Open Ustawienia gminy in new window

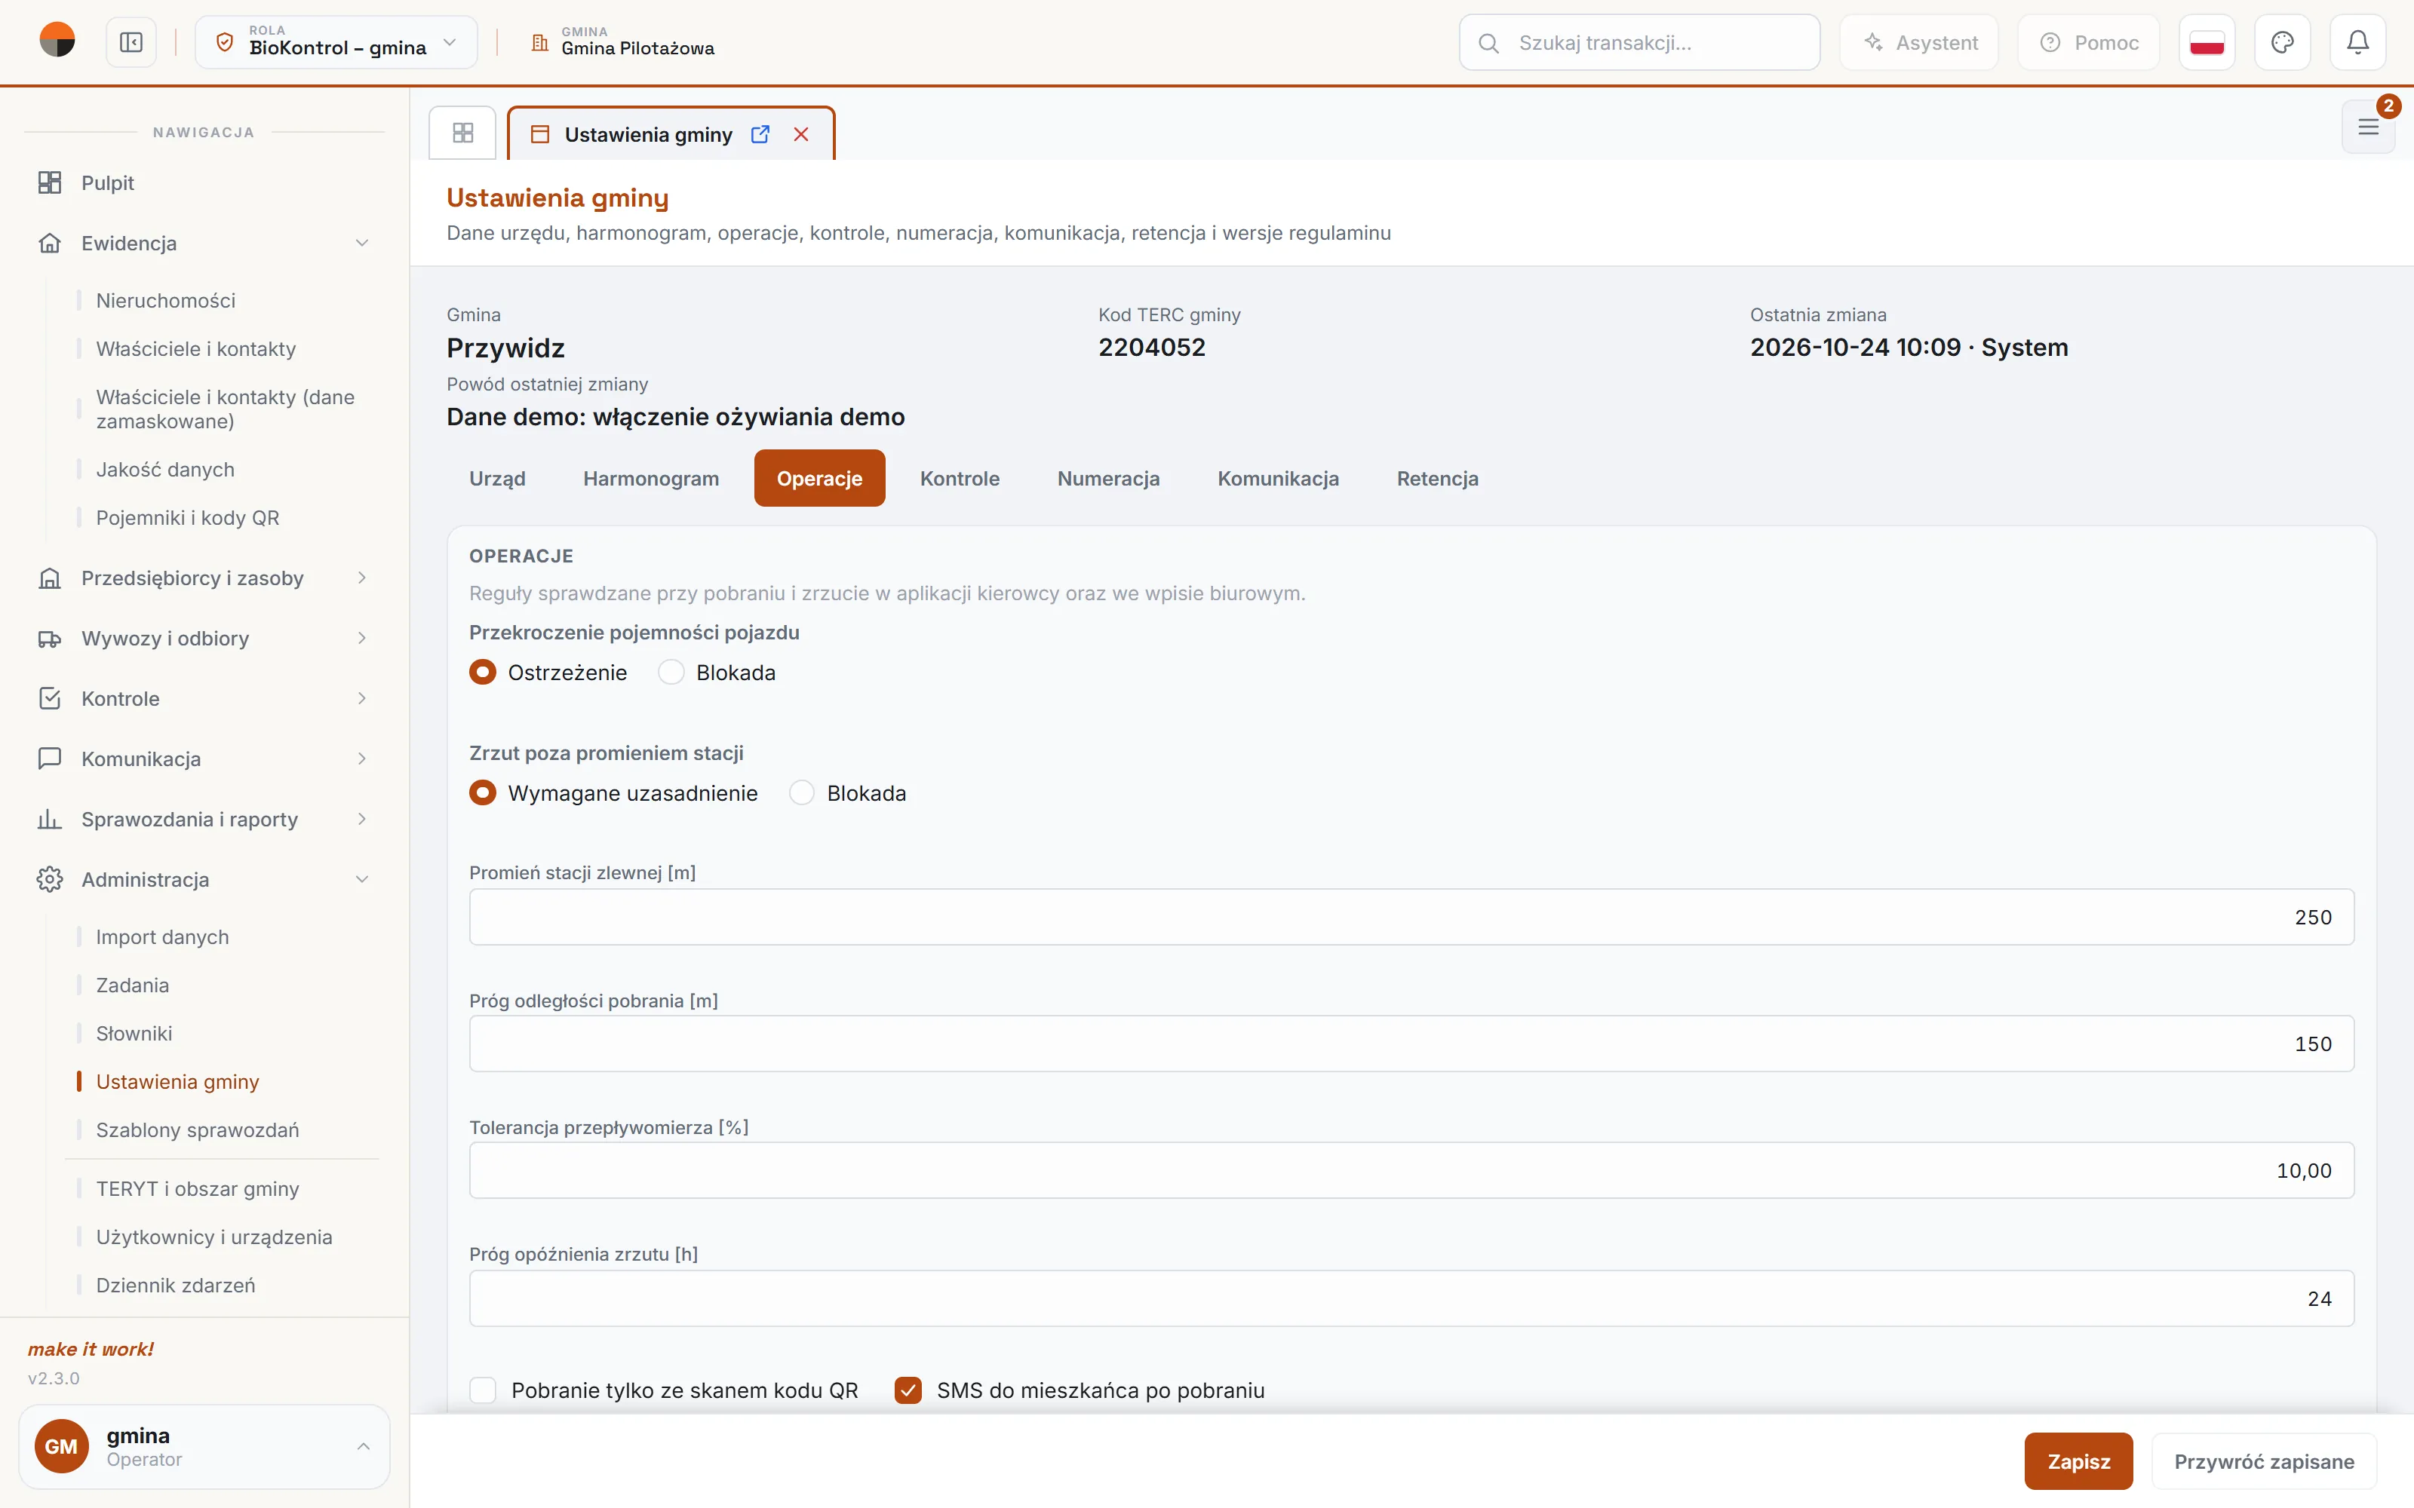(x=760, y=135)
